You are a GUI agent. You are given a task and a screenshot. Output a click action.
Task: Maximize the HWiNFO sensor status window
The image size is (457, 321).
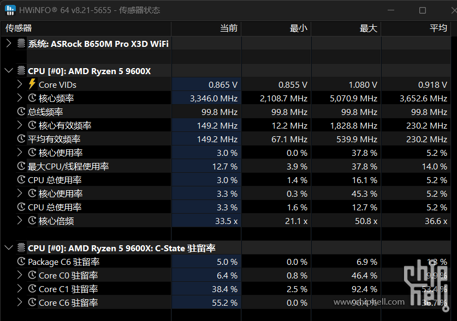[x=422, y=10]
